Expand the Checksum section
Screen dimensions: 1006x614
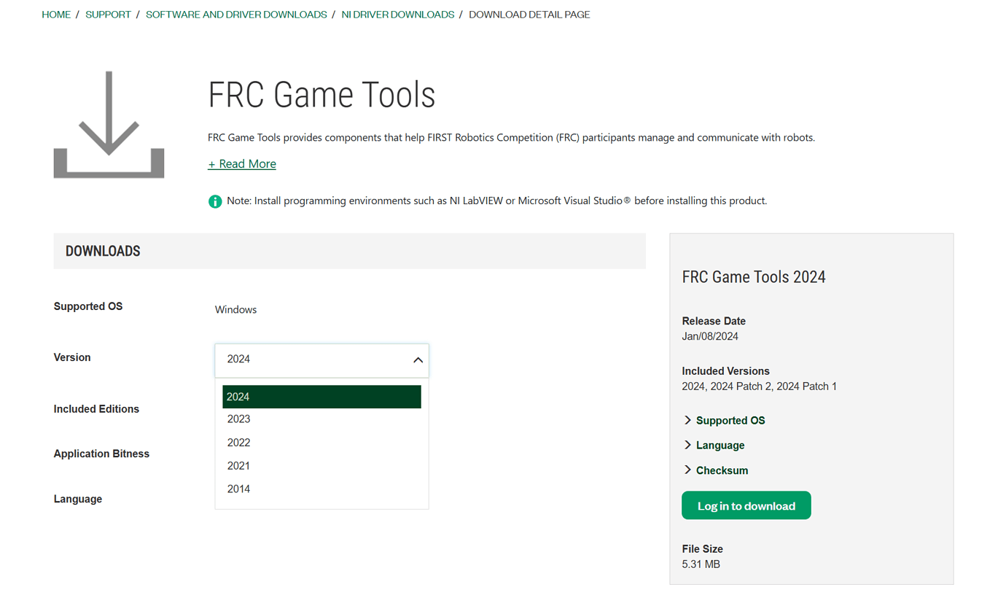pos(722,470)
